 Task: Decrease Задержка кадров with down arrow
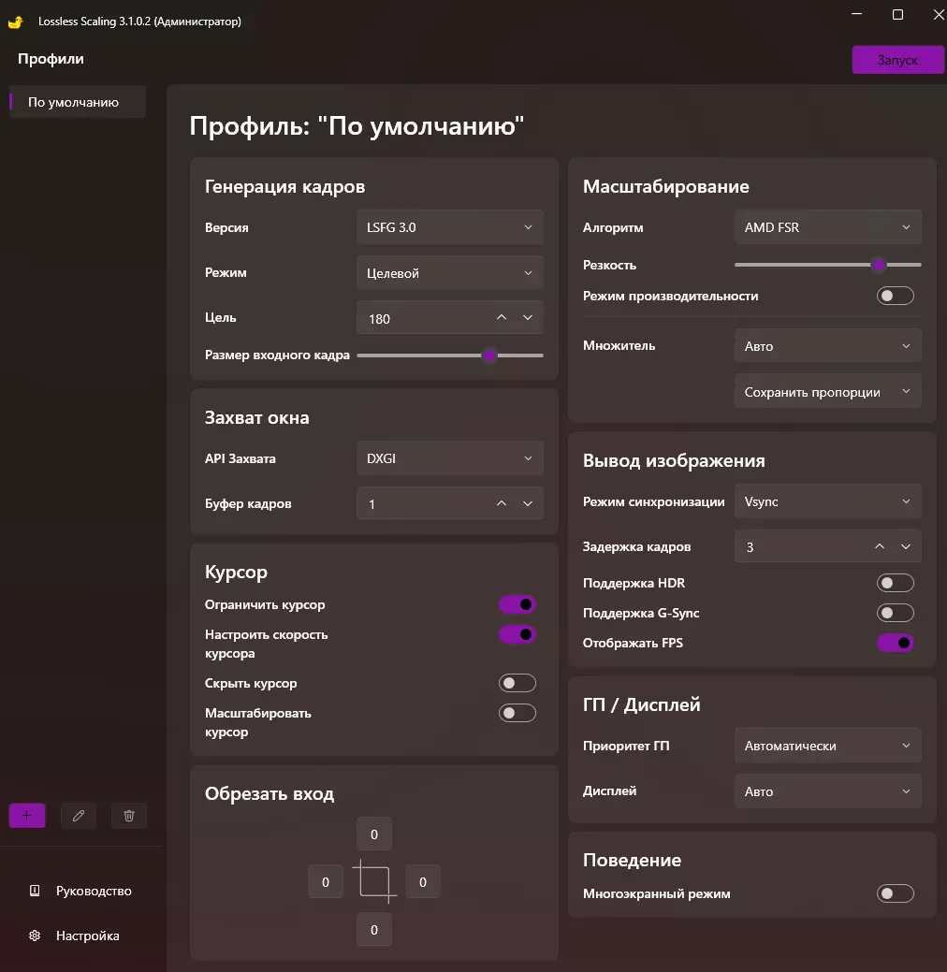tap(905, 547)
